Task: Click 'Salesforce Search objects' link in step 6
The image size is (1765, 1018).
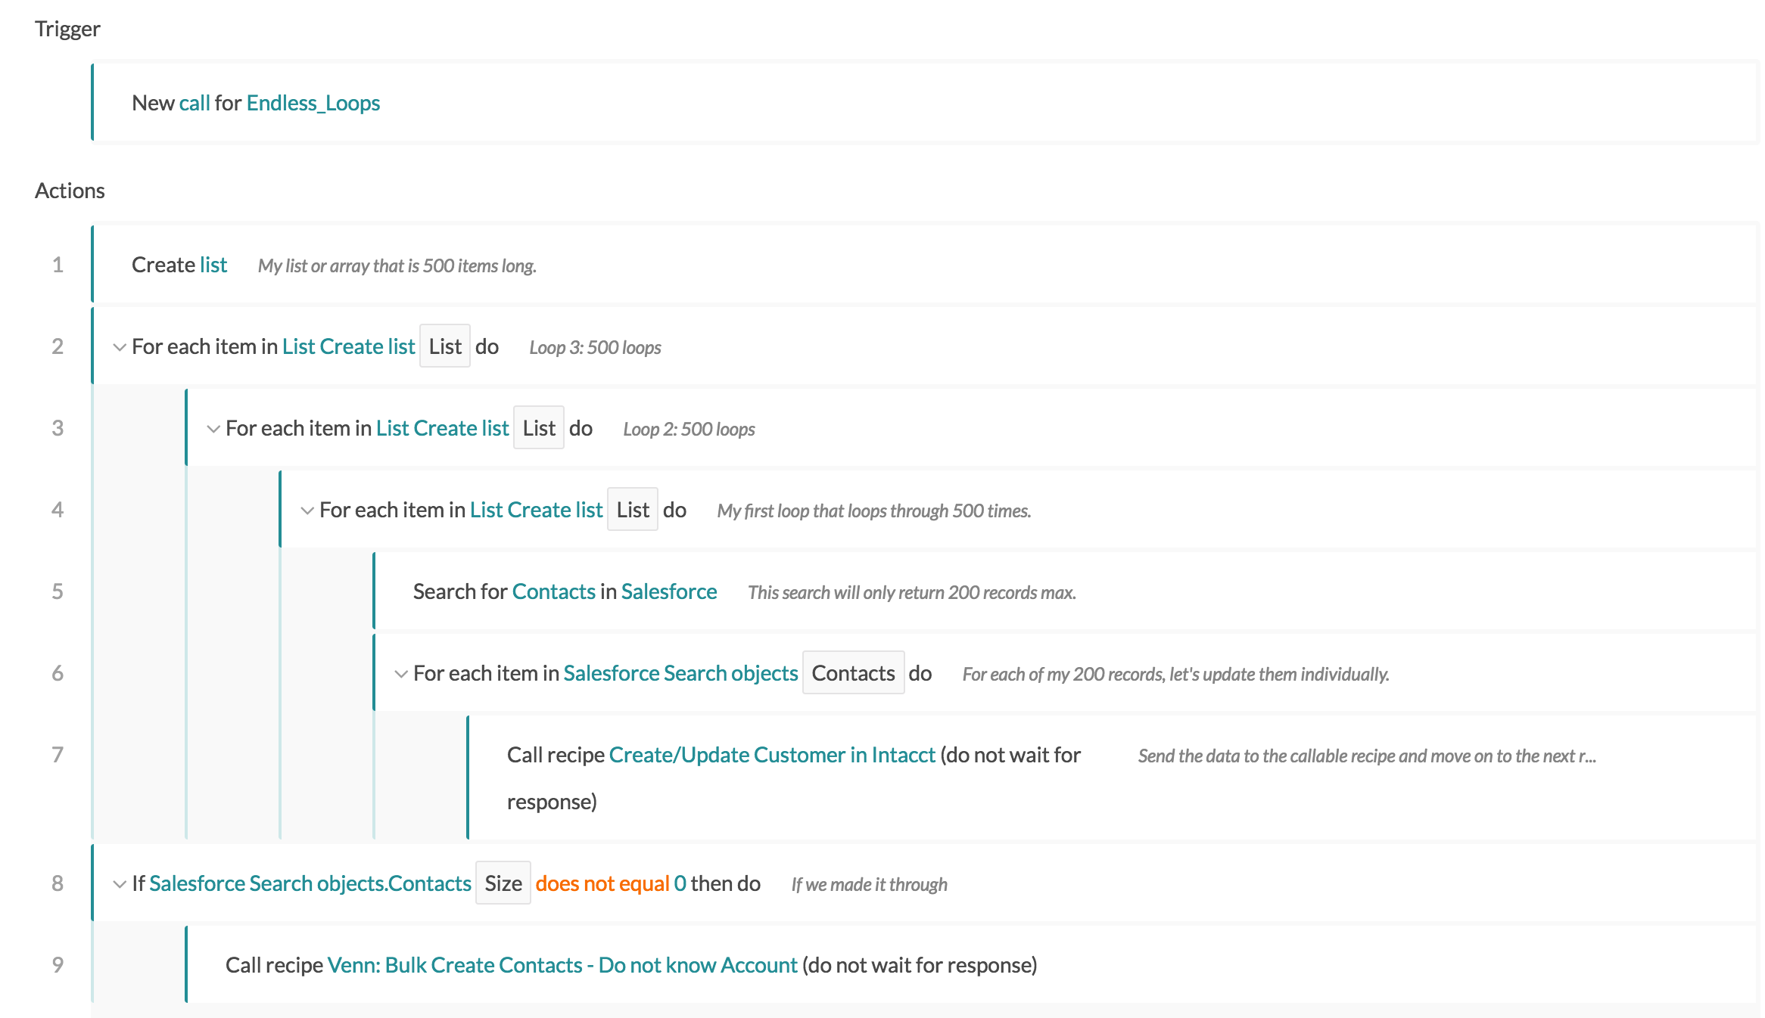Action: click(x=681, y=673)
